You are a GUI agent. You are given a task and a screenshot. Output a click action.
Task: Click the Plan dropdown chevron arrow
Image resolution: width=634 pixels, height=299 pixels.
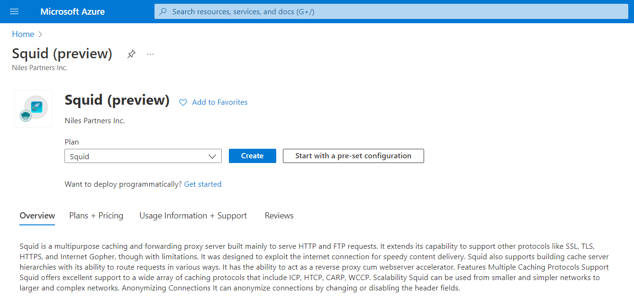[x=212, y=155]
